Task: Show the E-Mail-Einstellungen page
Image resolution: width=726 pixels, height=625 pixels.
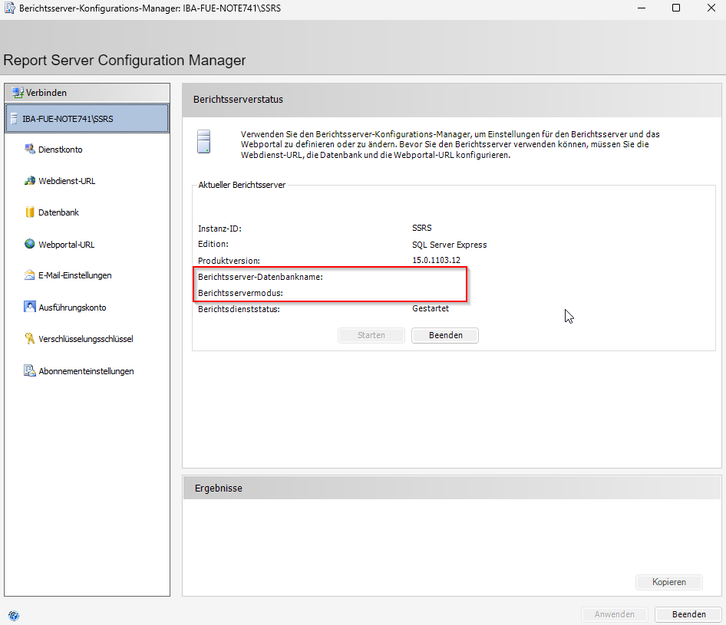Action: pos(74,275)
